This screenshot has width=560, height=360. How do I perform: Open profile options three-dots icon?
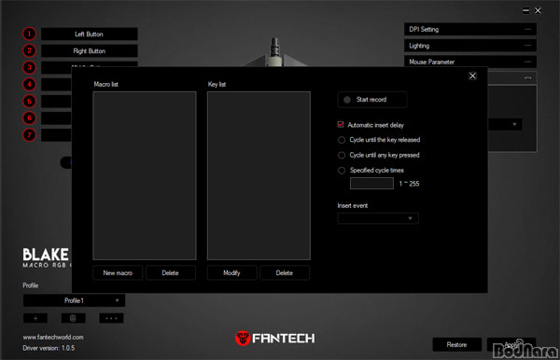(111, 318)
